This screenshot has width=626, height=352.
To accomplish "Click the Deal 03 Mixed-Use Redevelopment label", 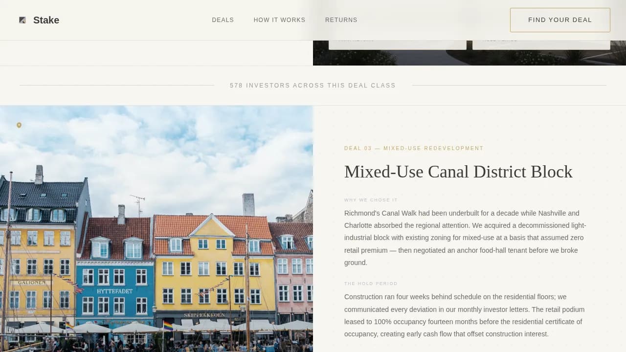I will click(413, 148).
